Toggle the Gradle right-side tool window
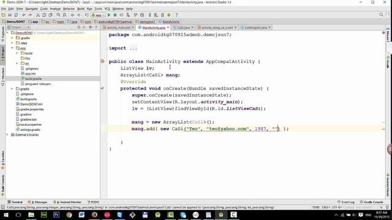The width and height of the screenshot is (392, 220). coord(388,62)
